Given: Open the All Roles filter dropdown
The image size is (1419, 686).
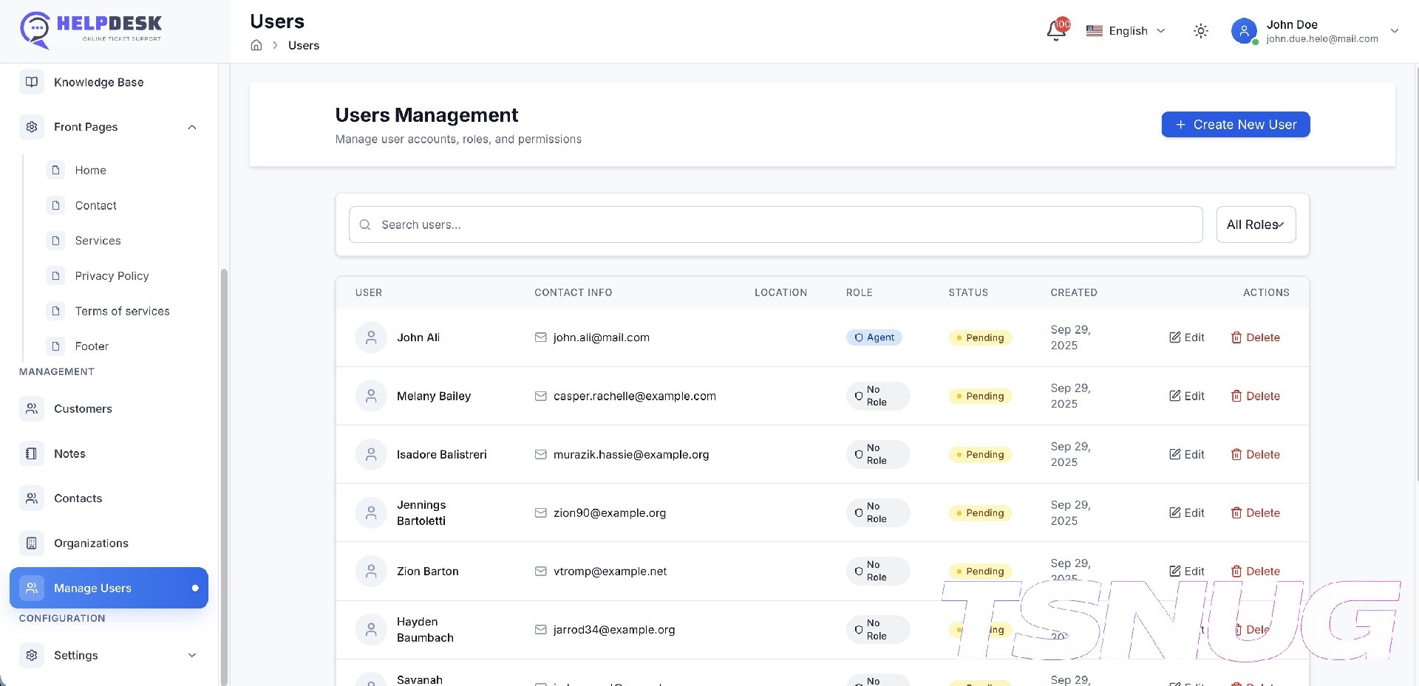Looking at the screenshot, I should pos(1255,224).
